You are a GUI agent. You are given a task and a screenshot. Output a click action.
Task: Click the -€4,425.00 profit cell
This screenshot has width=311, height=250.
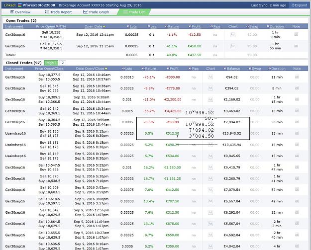point(172,111)
